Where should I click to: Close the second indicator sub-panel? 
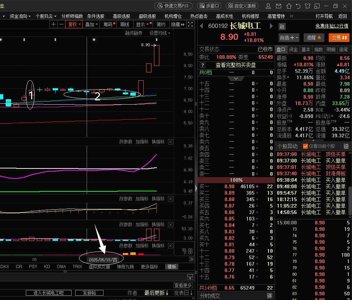[170, 199]
